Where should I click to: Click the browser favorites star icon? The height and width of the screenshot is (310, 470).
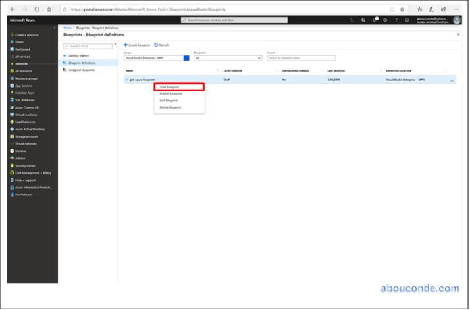point(402,9)
